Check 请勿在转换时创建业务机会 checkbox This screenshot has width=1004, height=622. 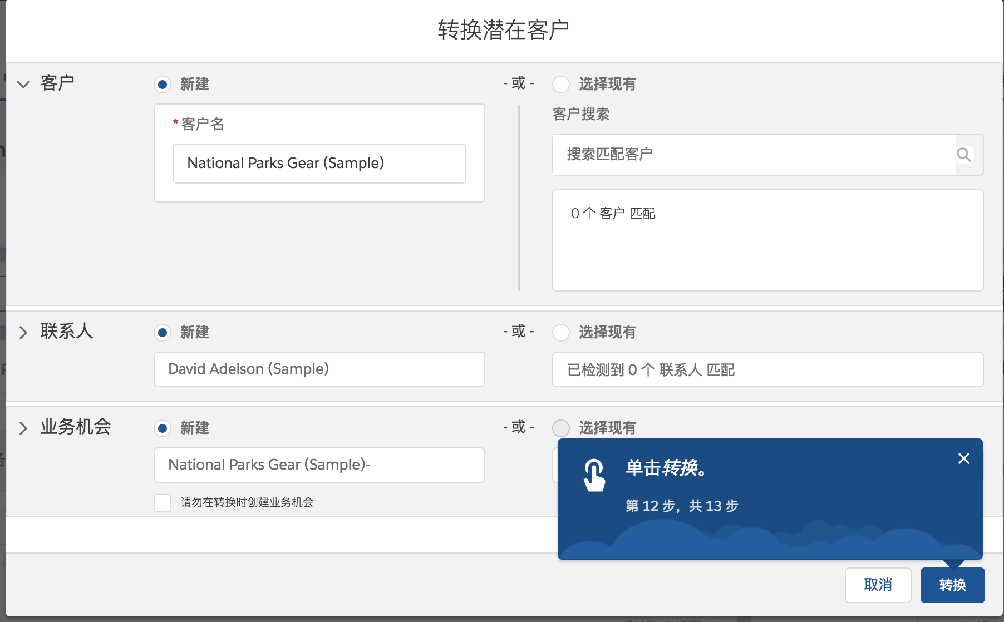tap(163, 503)
